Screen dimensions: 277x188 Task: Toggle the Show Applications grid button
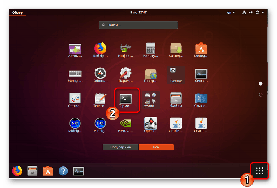(260, 171)
